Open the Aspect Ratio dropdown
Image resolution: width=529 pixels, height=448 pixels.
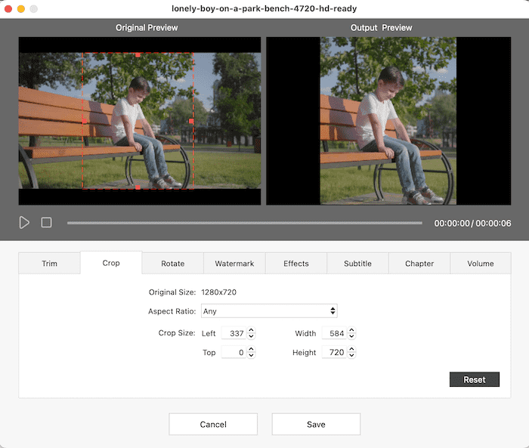269,311
